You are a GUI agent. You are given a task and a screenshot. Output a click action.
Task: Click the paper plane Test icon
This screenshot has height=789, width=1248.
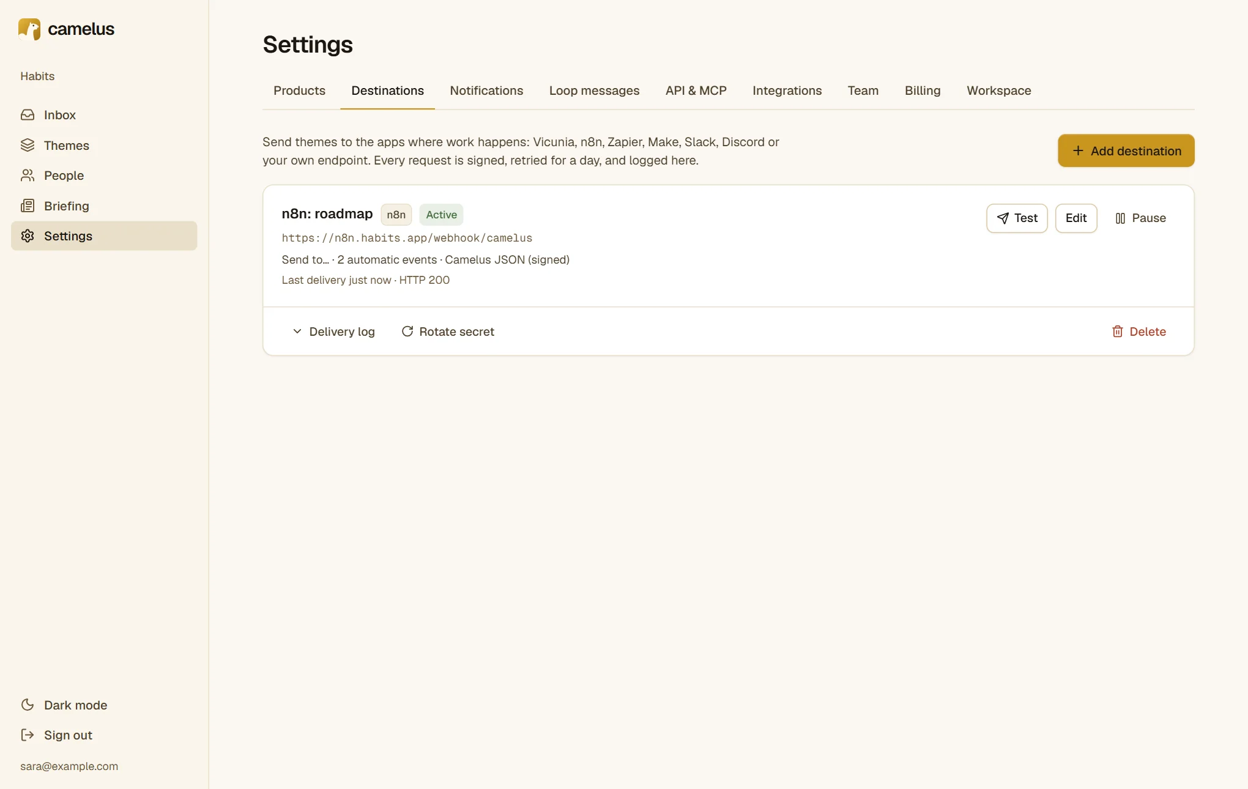click(x=1003, y=218)
